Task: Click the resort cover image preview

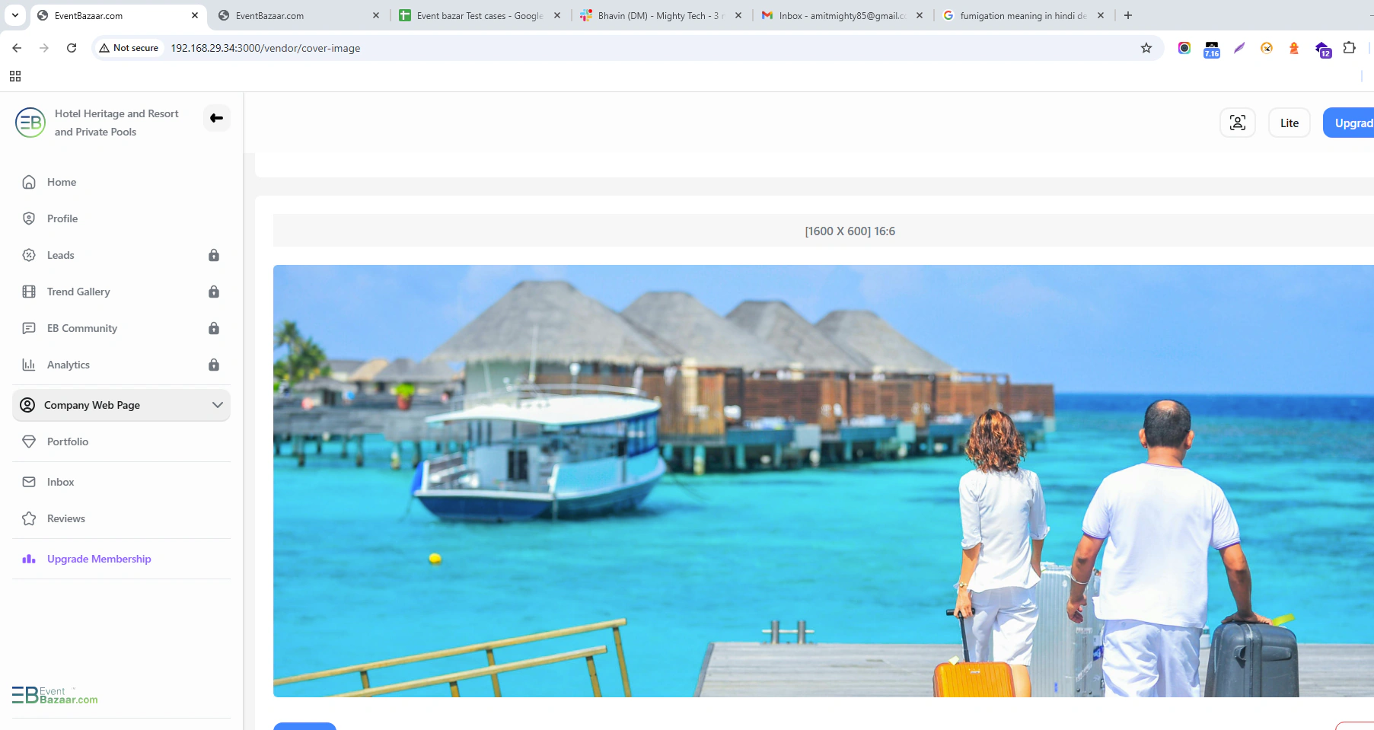Action: [822, 480]
